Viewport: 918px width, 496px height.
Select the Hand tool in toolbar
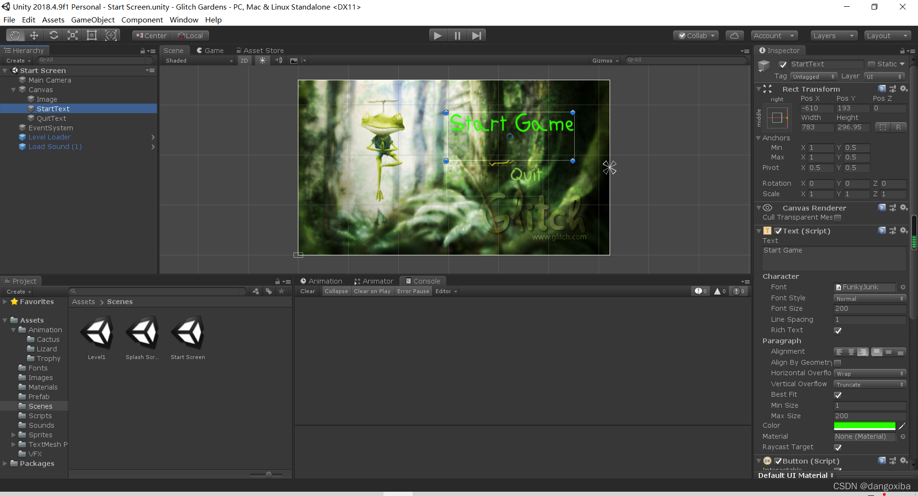tap(15, 35)
